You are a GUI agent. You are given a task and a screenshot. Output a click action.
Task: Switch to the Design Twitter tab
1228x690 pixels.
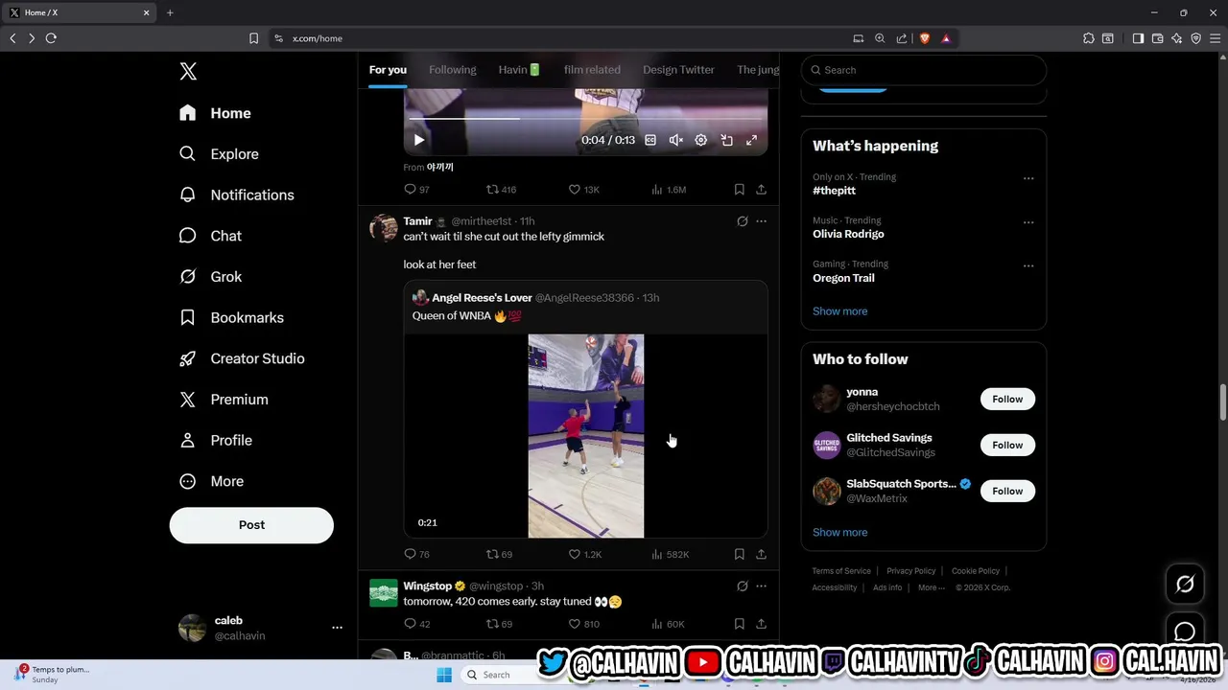click(x=678, y=70)
